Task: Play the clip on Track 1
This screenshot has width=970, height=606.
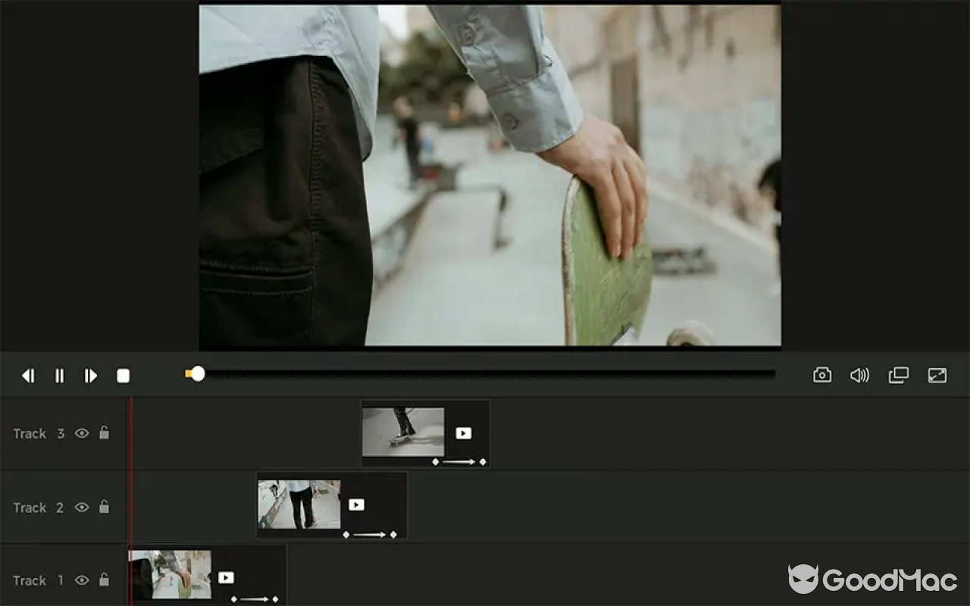Action: (226, 577)
